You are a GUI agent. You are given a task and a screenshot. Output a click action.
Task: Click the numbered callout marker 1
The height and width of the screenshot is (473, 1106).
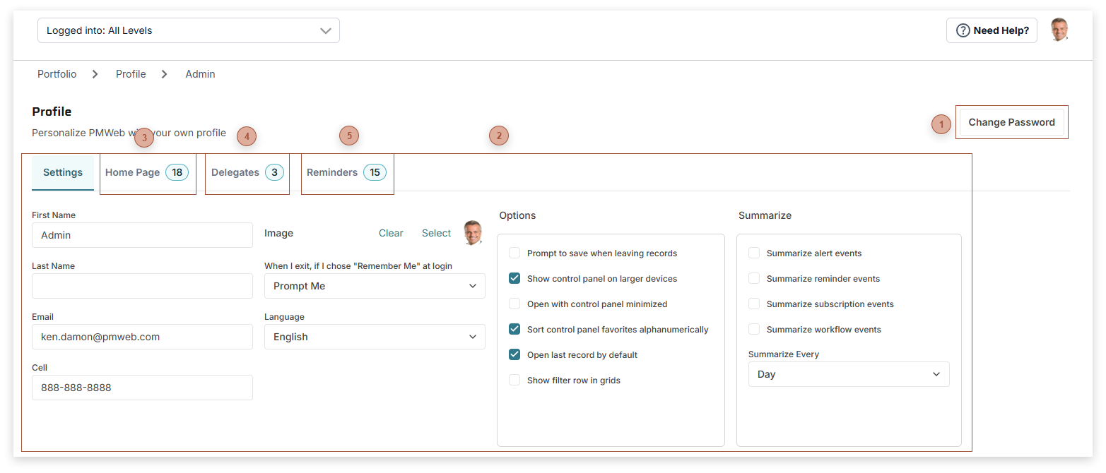coord(941,124)
